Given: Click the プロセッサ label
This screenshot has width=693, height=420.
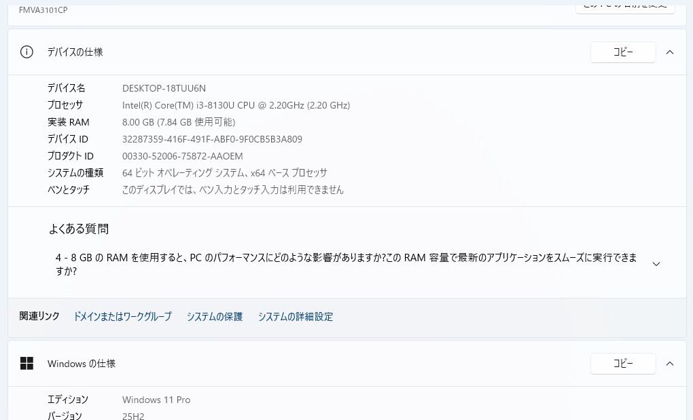Looking at the screenshot, I should pos(65,105).
